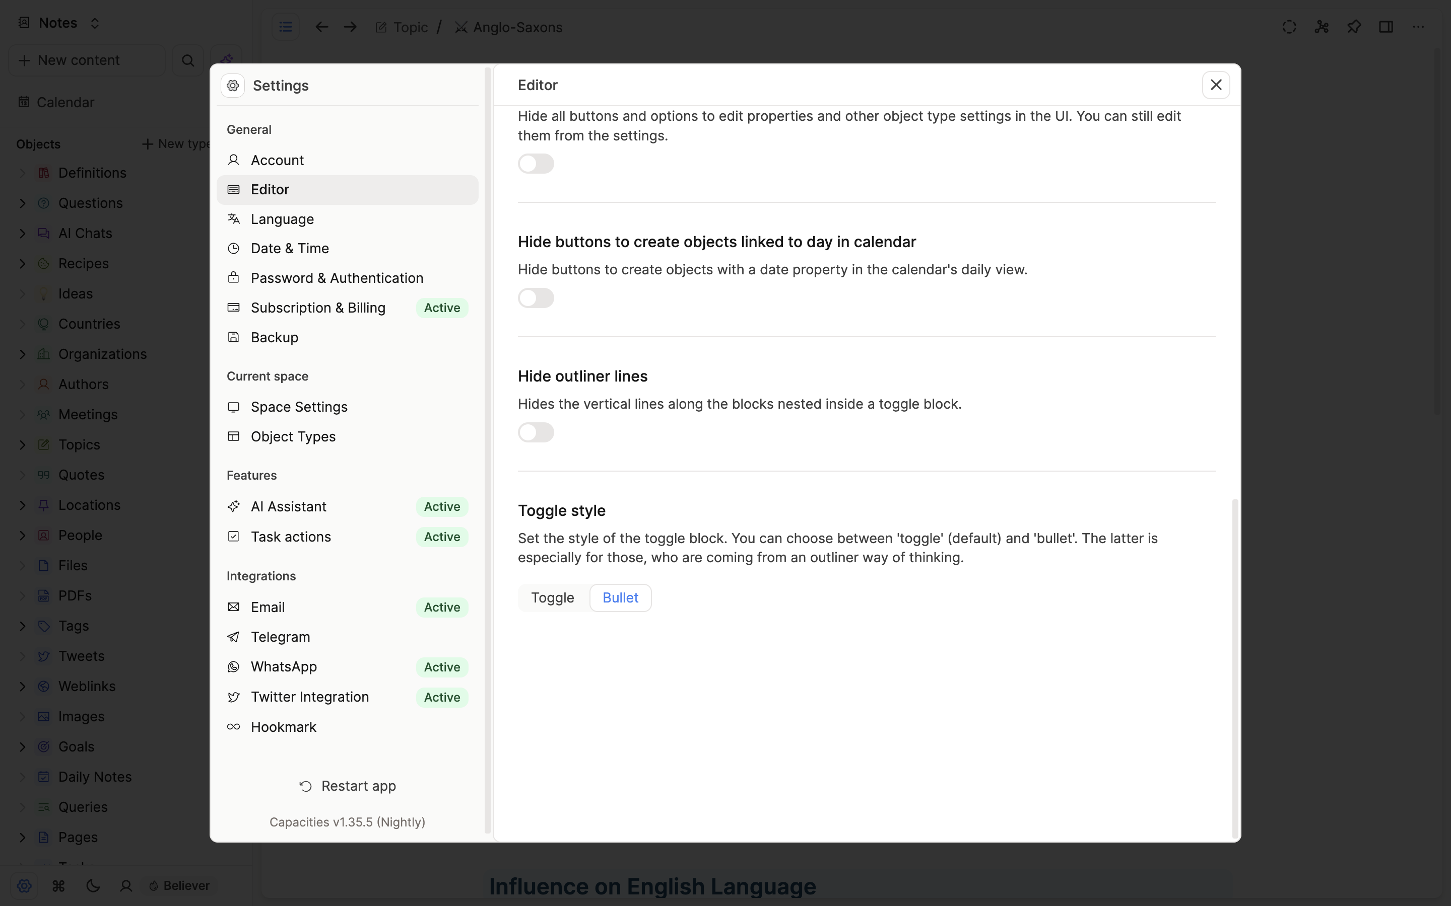Viewport: 1451px width, 906px height.
Task: Click the Telegram integration icon
Action: coord(233,637)
